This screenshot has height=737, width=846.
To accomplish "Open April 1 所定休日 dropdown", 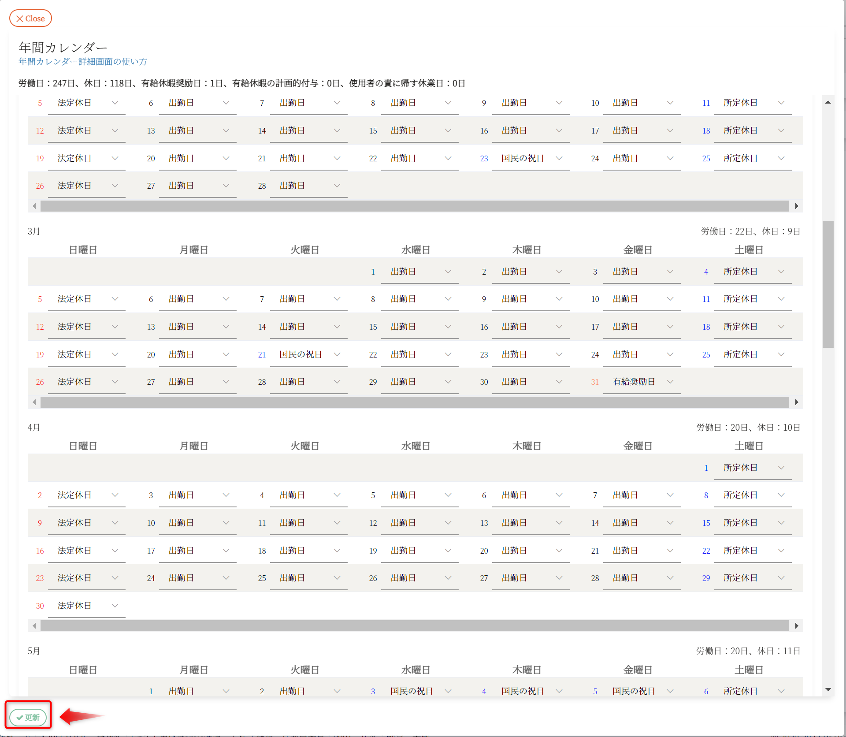I will click(x=752, y=468).
